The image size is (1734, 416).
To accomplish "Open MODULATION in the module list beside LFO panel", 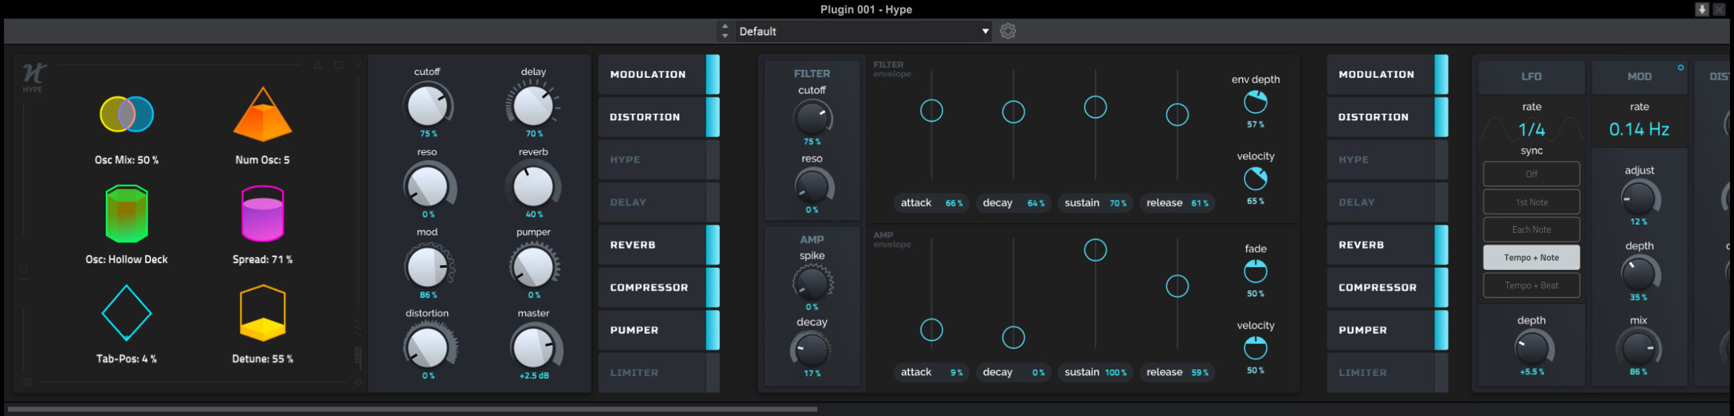I will tap(1387, 74).
